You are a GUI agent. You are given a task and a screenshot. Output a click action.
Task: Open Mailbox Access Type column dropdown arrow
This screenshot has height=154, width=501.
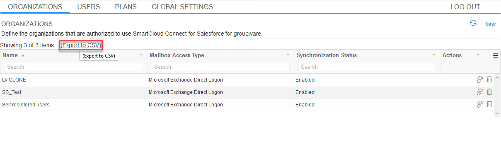coord(288,55)
